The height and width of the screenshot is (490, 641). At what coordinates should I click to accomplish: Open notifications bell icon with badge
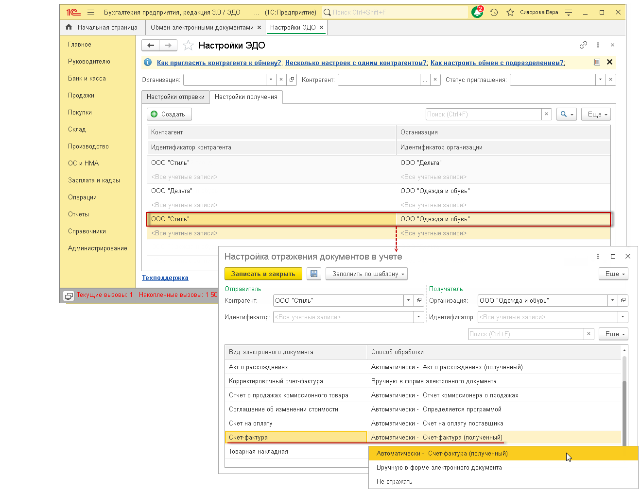(x=477, y=12)
